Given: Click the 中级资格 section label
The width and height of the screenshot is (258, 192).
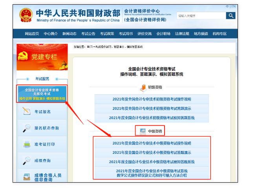Looking at the screenshot, I should (x=155, y=131).
